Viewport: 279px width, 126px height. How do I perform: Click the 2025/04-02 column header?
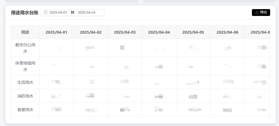click(x=91, y=32)
